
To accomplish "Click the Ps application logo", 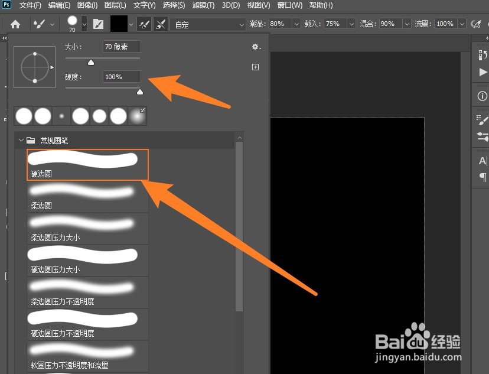I will (6, 5).
